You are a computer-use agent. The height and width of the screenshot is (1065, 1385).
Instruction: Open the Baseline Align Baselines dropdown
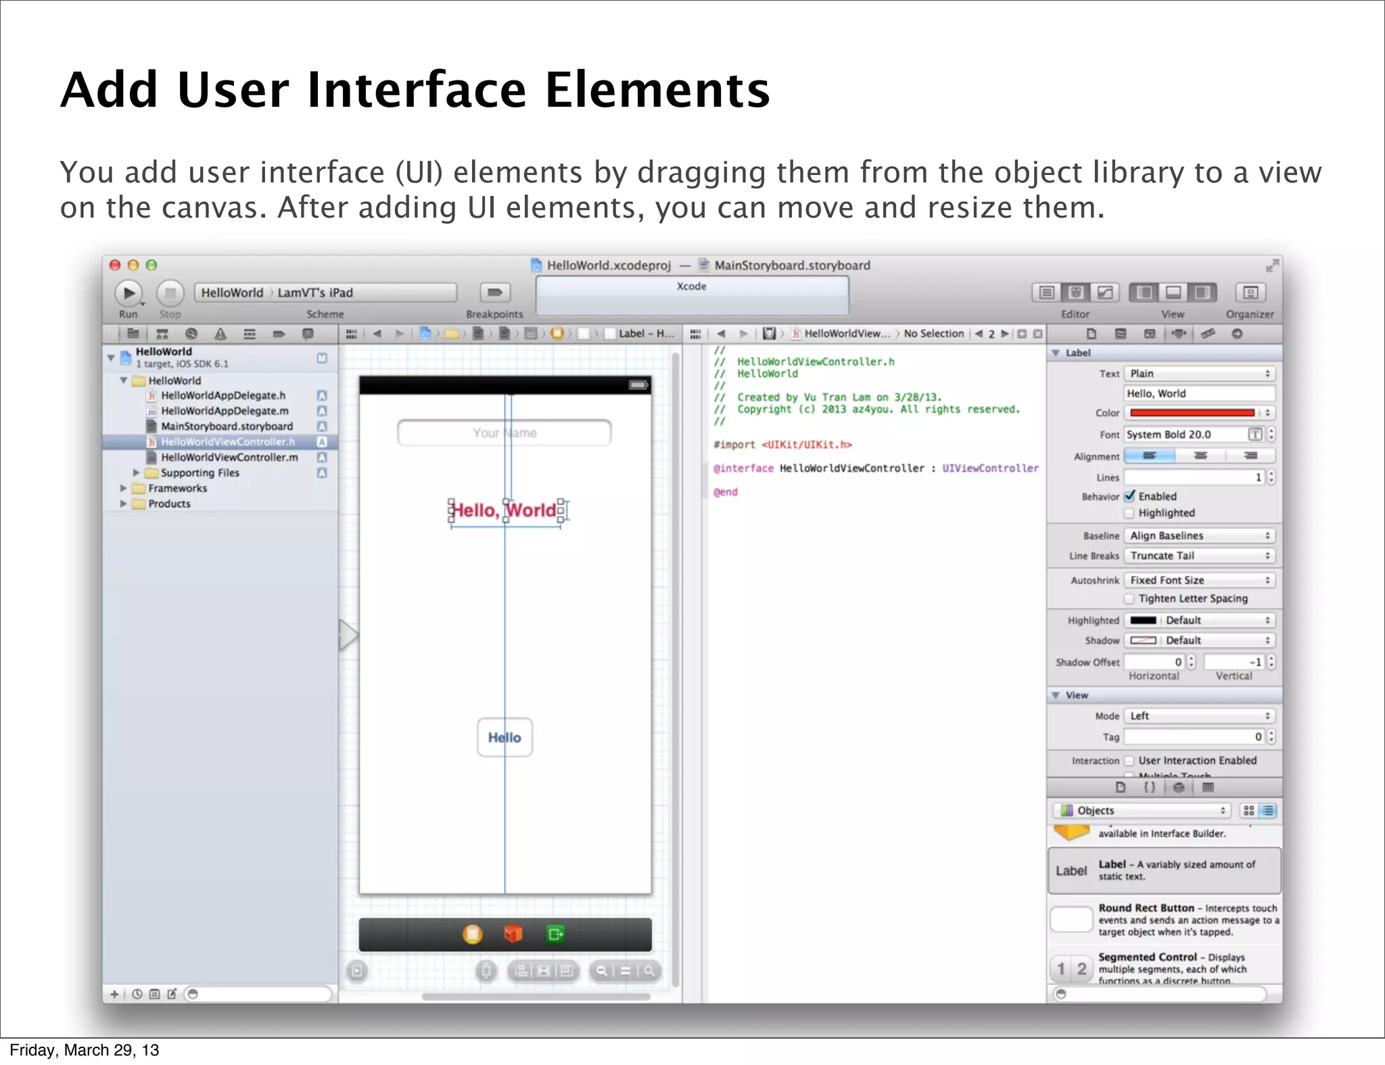[1200, 536]
